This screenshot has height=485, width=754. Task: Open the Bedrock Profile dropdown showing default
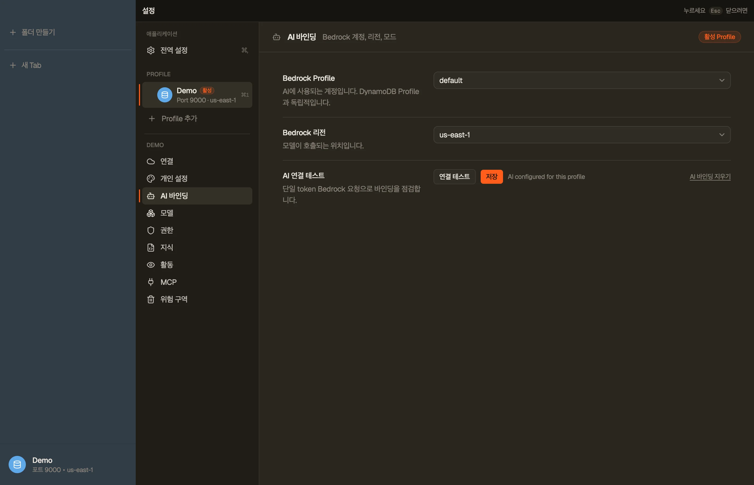pos(582,80)
